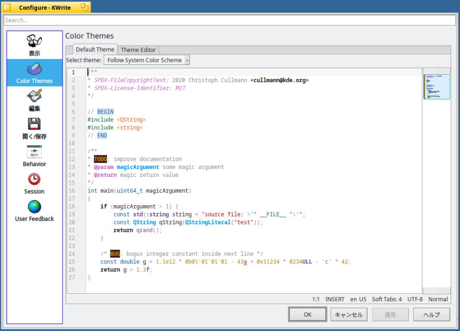Click the cullmann@kde.org email text
Viewport: 460px width, 331px height.
click(280, 80)
